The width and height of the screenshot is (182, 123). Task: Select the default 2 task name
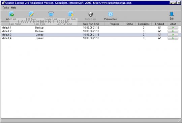click(x=7, y=31)
